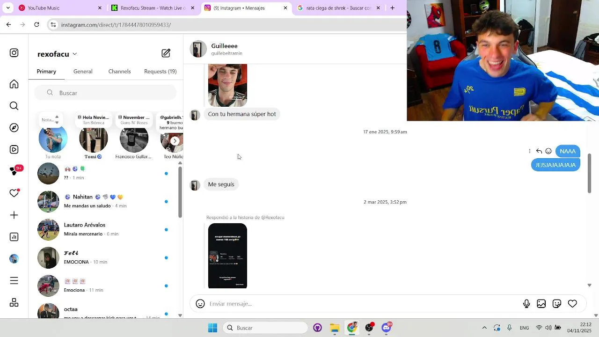Click chat messages vertical scrollbar thumb
This screenshot has width=599, height=337.
589,173
